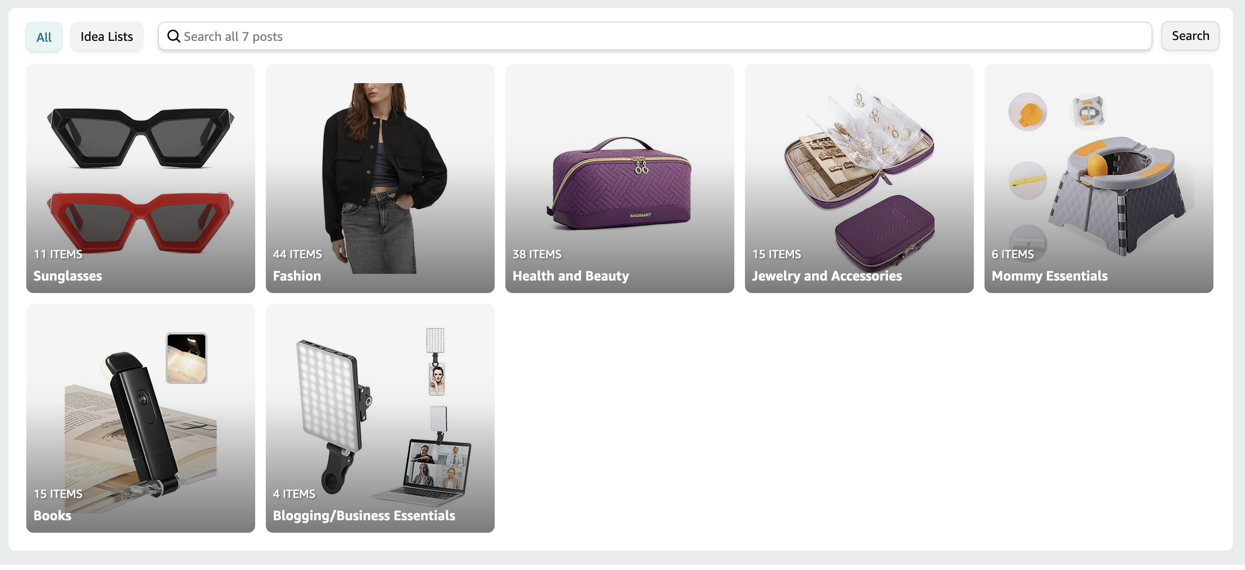Click the magnifying glass search icon
1245x570 pixels.
point(173,36)
